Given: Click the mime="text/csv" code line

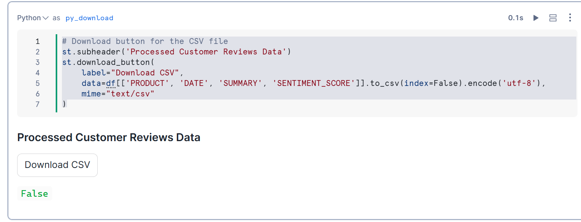Looking at the screenshot, I should [x=118, y=94].
